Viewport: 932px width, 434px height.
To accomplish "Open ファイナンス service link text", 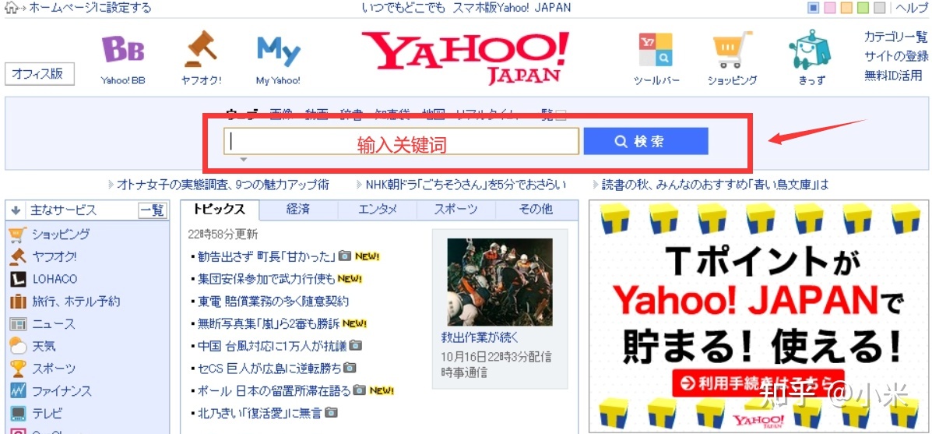I will 62,391.
